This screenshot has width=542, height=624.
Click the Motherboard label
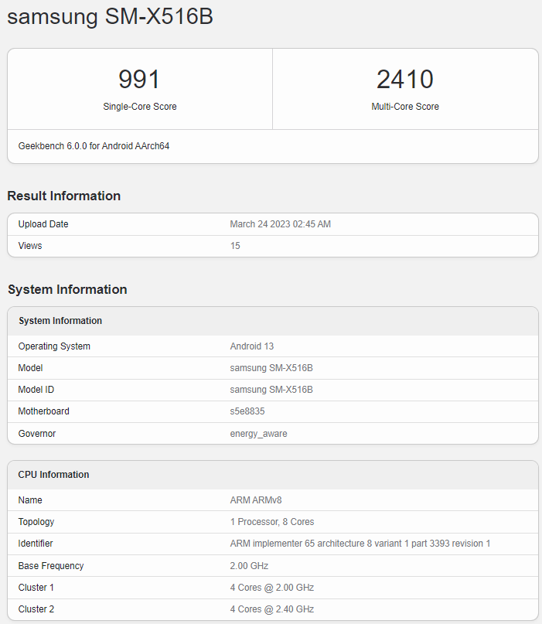[44, 411]
